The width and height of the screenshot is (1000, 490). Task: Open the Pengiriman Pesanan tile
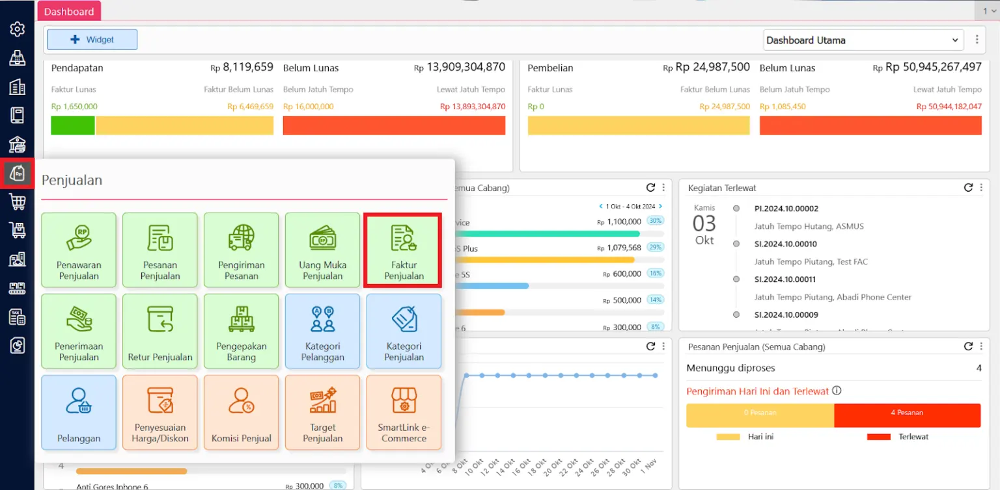tap(241, 250)
